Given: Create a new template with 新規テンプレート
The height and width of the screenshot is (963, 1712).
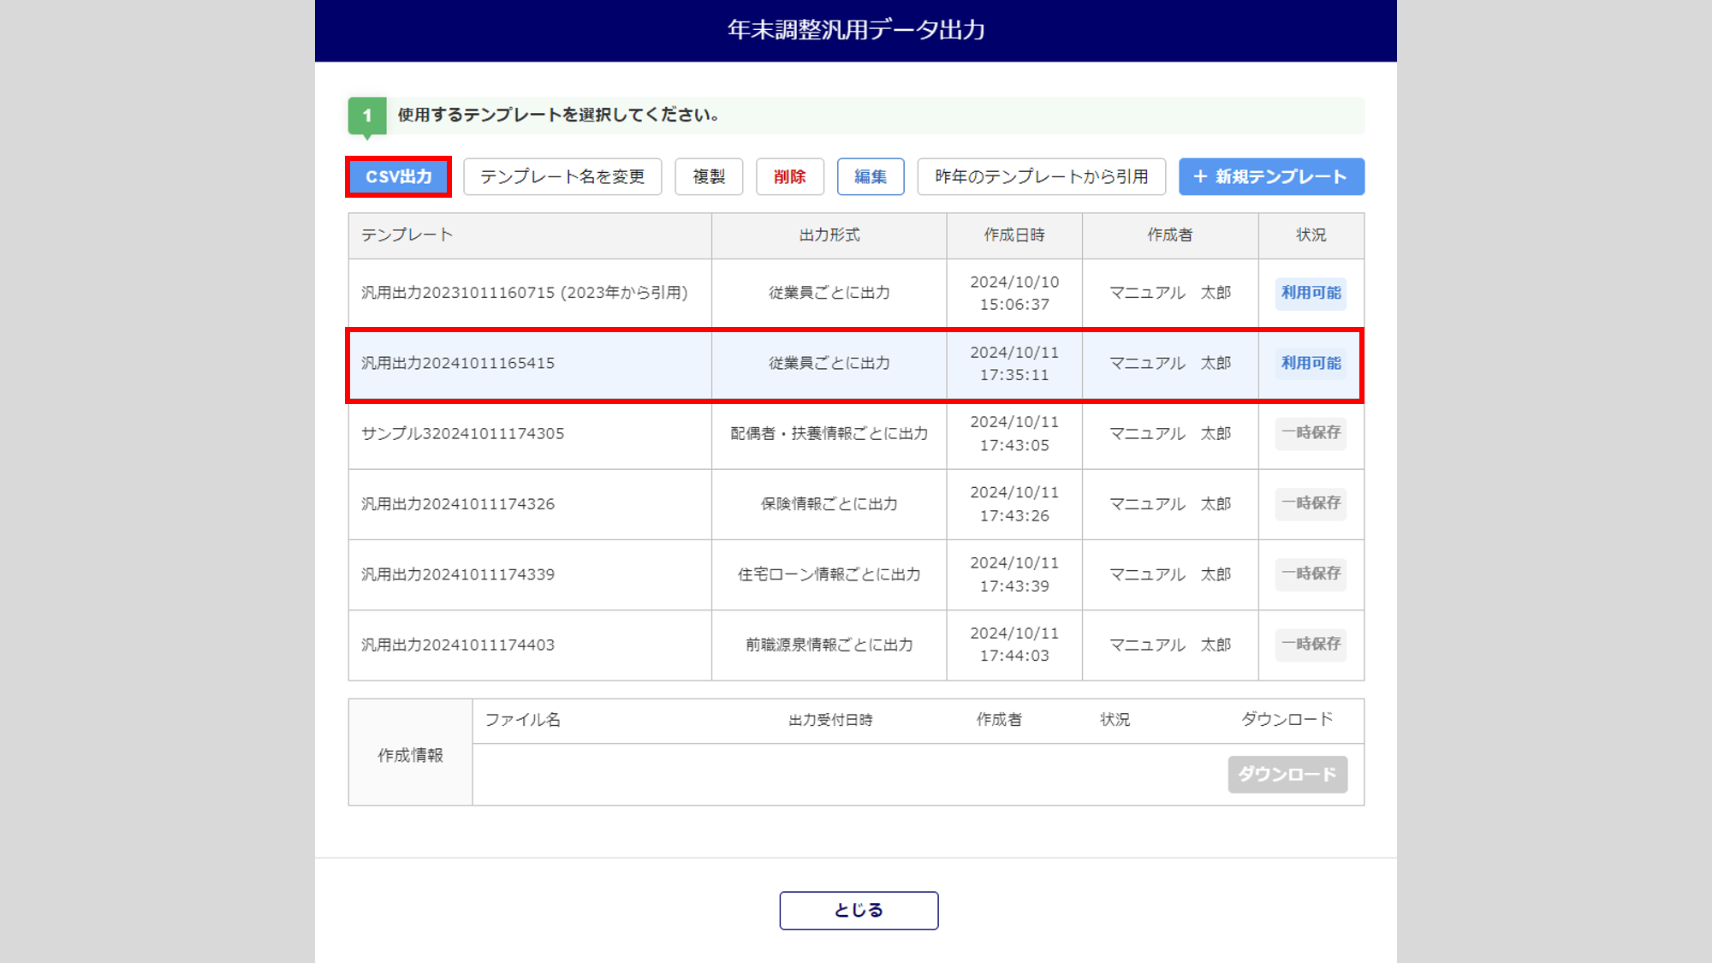Looking at the screenshot, I should [1271, 176].
